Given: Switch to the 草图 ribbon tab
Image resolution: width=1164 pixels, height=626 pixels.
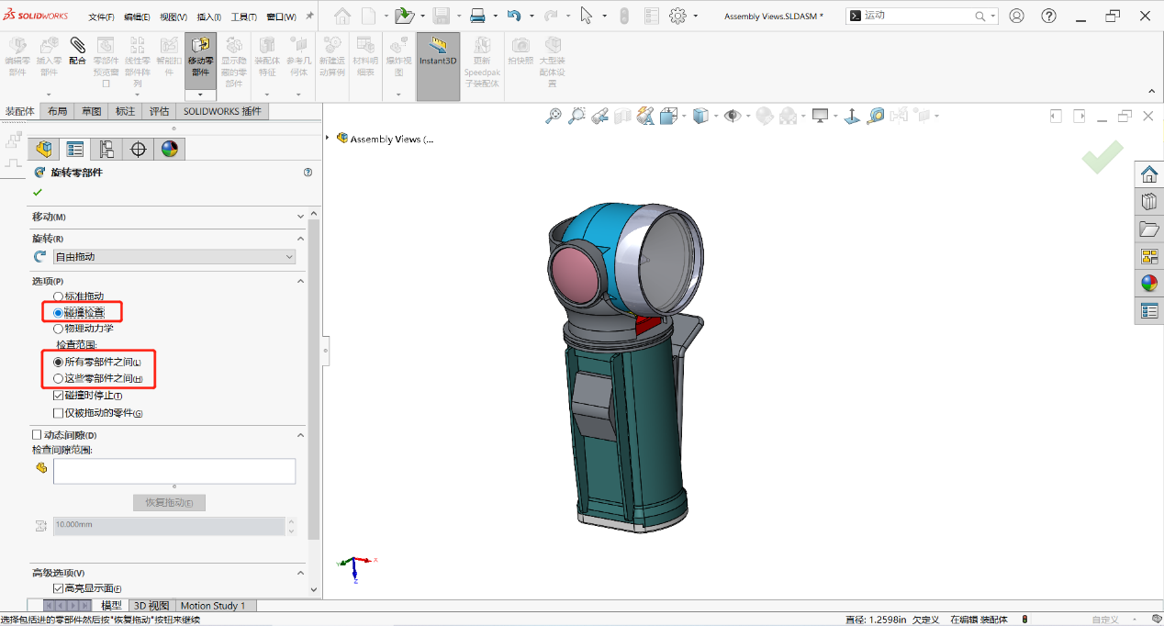Looking at the screenshot, I should (x=91, y=111).
